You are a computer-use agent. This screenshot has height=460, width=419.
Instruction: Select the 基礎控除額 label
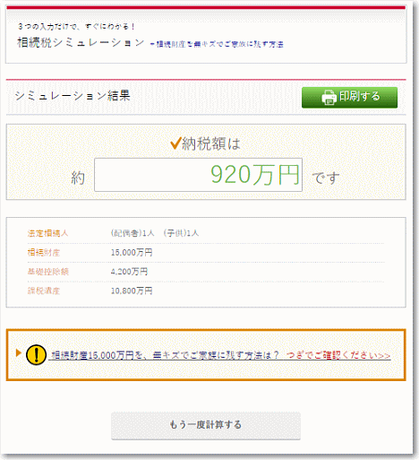pos(48,272)
